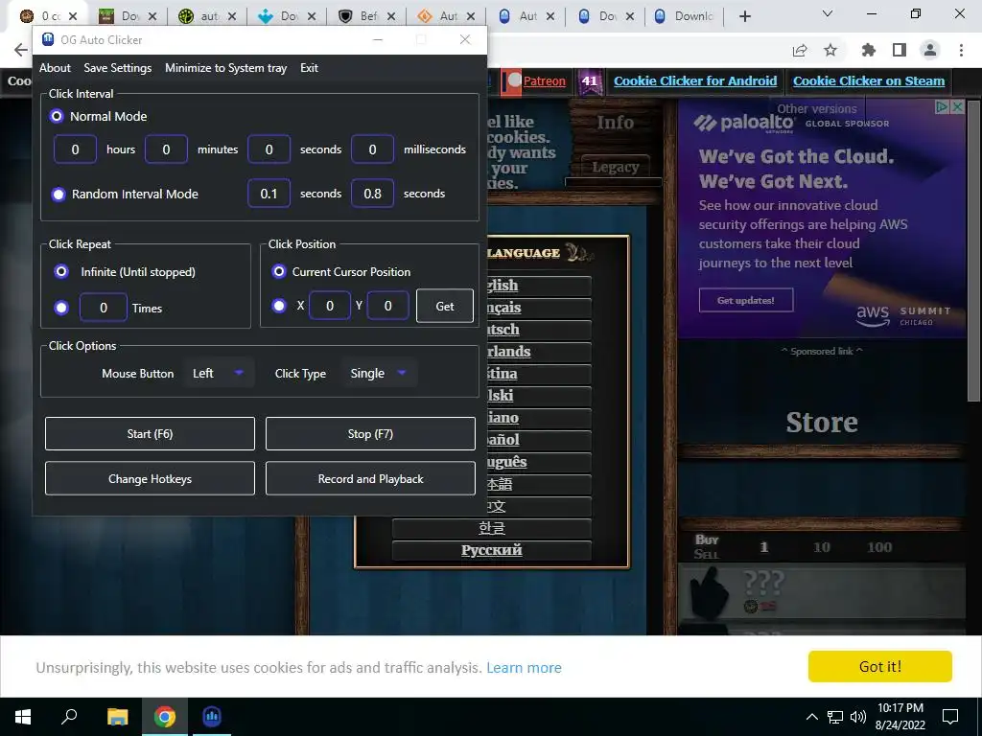
Task: Click the Exit menu item
Action: [x=309, y=68]
